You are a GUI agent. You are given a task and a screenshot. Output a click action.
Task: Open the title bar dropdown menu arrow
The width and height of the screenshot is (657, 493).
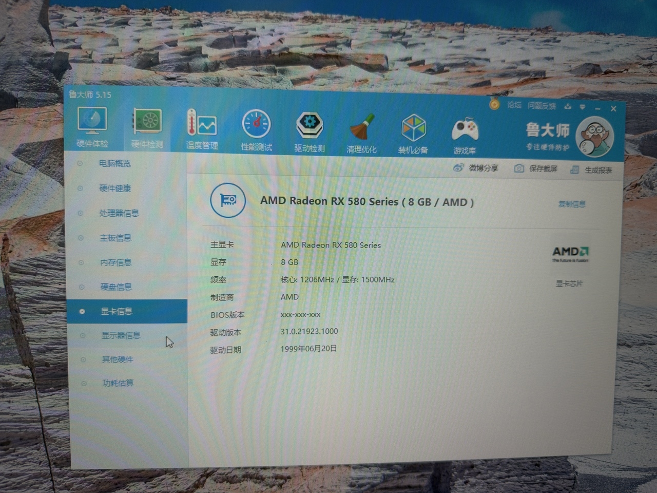(583, 107)
